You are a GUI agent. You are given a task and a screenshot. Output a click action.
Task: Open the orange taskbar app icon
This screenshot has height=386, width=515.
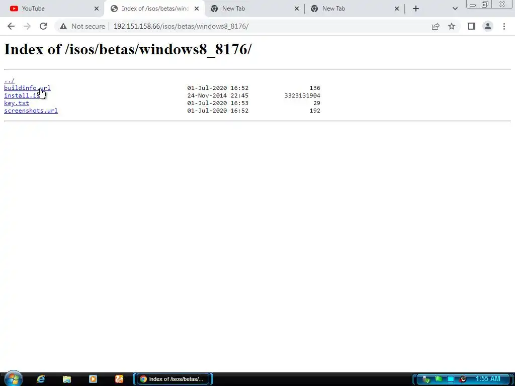[119, 379]
